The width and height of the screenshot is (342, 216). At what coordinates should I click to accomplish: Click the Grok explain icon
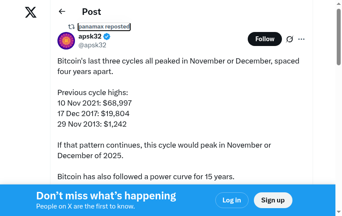289,39
